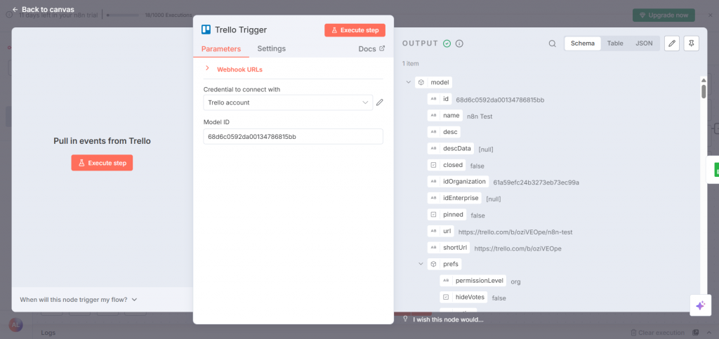This screenshot has height=339, width=719.
Task: Select idEnterprise field pill
Action: [x=455, y=198]
